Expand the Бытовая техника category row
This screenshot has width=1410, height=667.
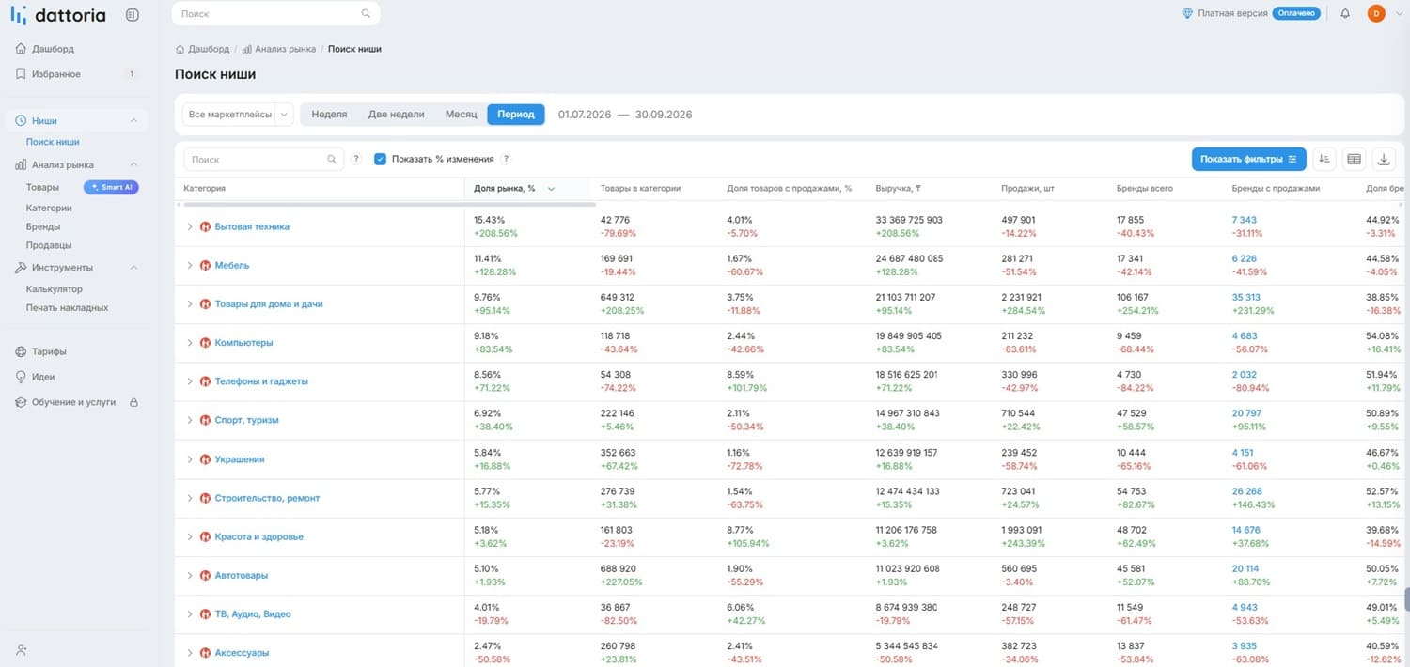coord(189,227)
